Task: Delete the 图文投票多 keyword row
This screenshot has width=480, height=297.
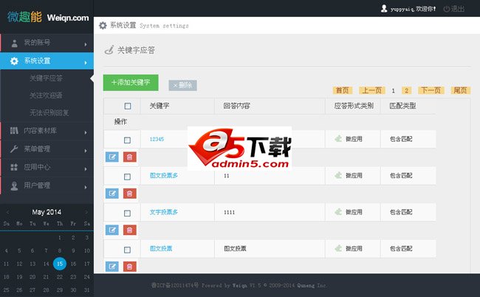Action: tap(130, 194)
